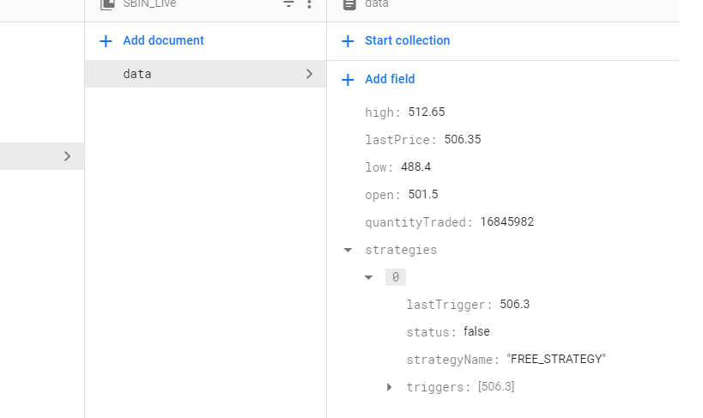Click the plus icon beside Add field
The image size is (703, 418).
click(348, 80)
